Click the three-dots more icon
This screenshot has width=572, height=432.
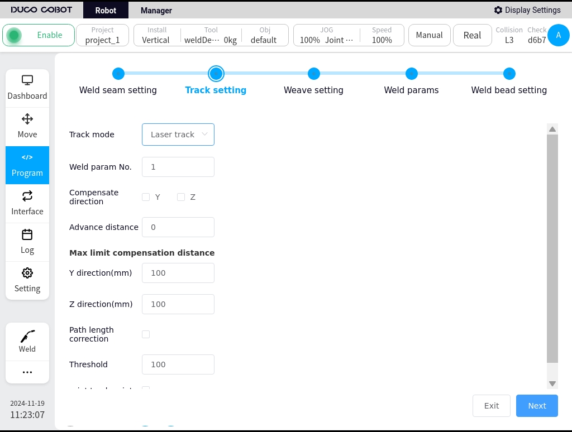point(27,372)
